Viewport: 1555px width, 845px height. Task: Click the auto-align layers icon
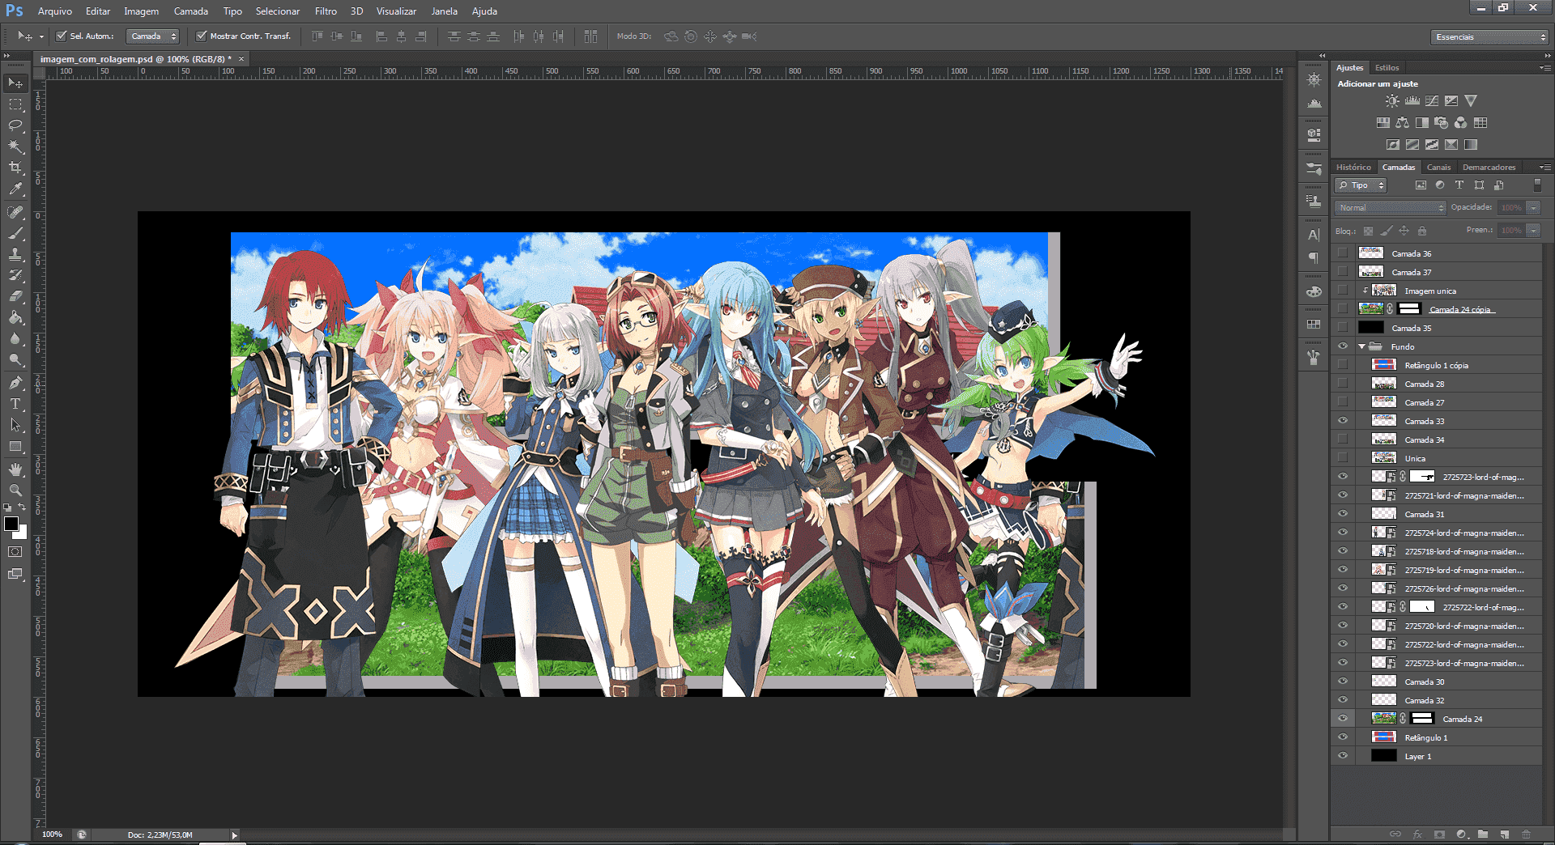click(x=590, y=36)
